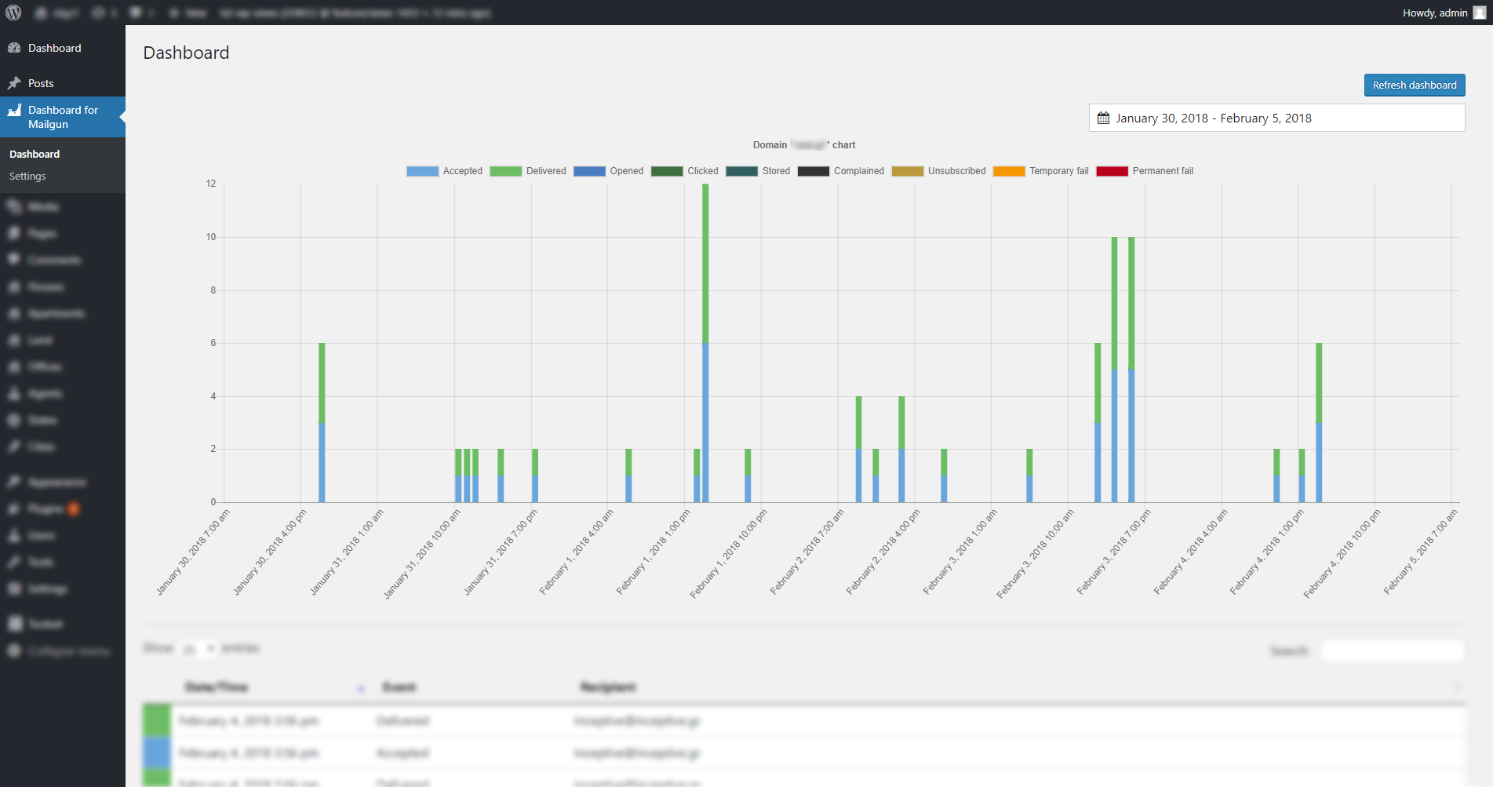The width and height of the screenshot is (1493, 787).
Task: Open the Dashboard submenu under Mailgun
Action: [35, 155]
